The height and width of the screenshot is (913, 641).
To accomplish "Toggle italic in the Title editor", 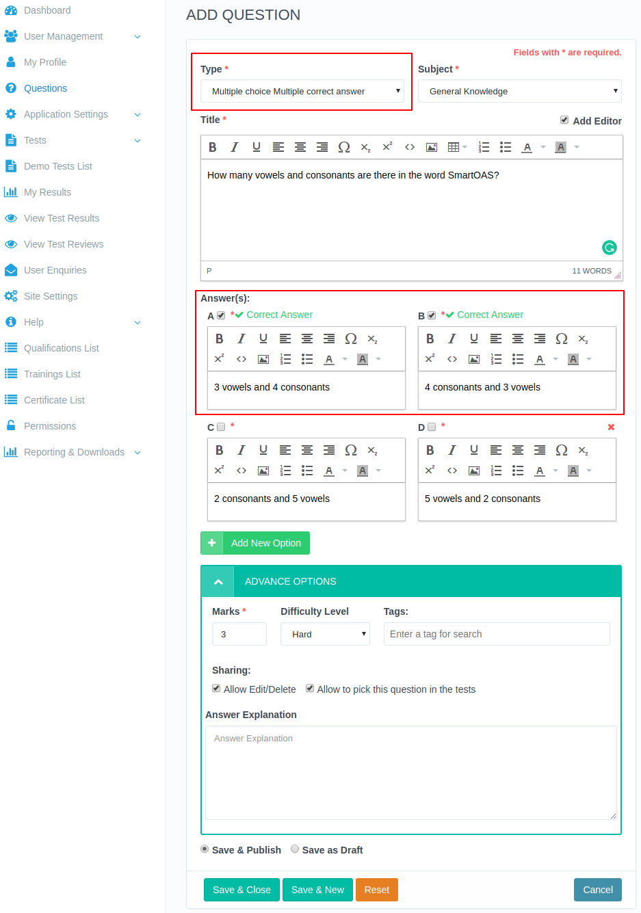I will pos(235,147).
